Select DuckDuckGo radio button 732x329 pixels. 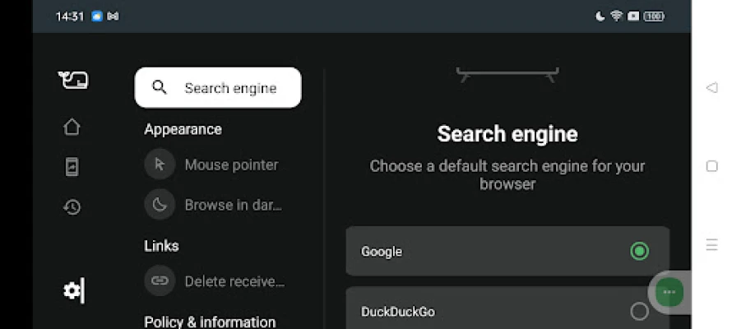click(639, 311)
